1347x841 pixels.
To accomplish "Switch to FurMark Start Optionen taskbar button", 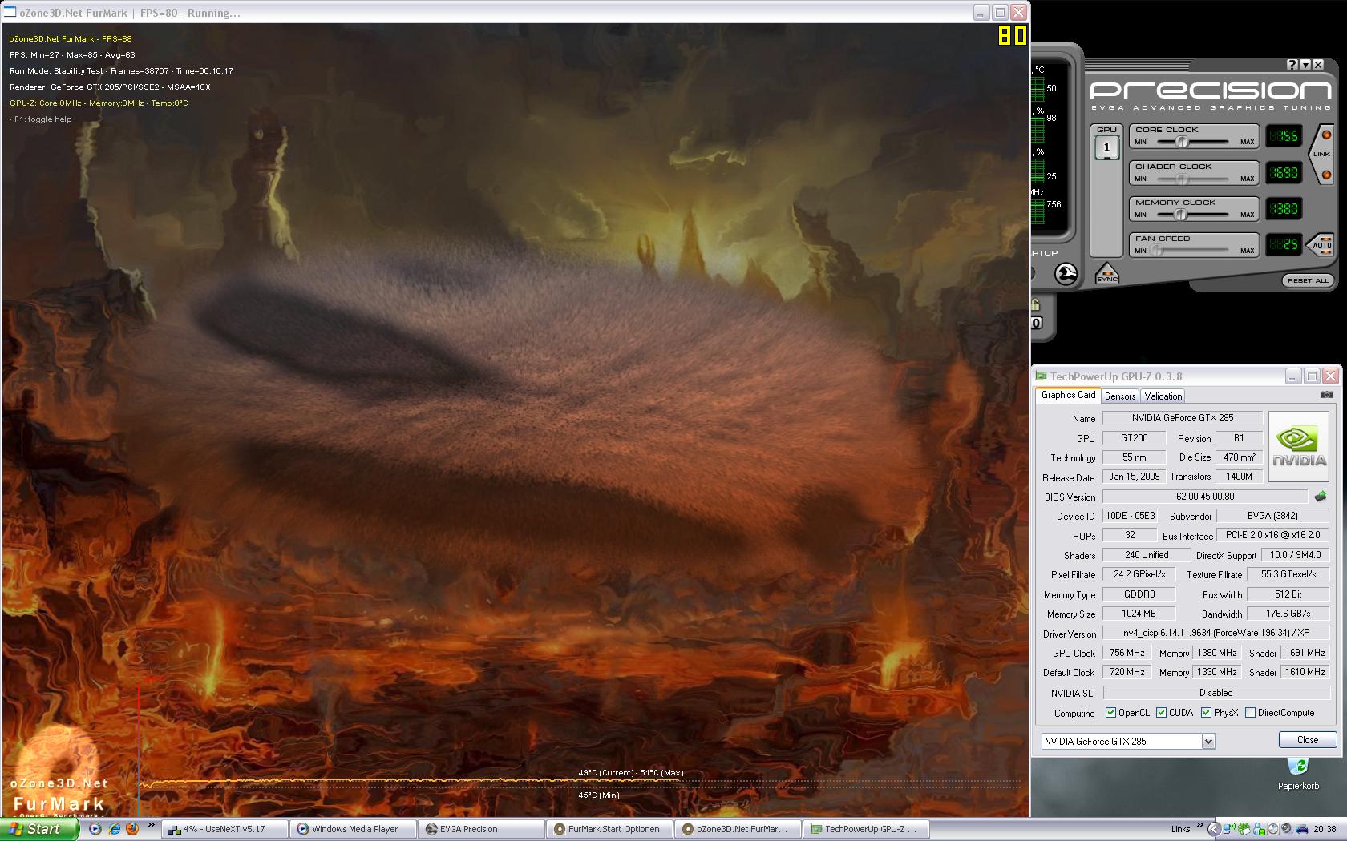I will click(609, 829).
